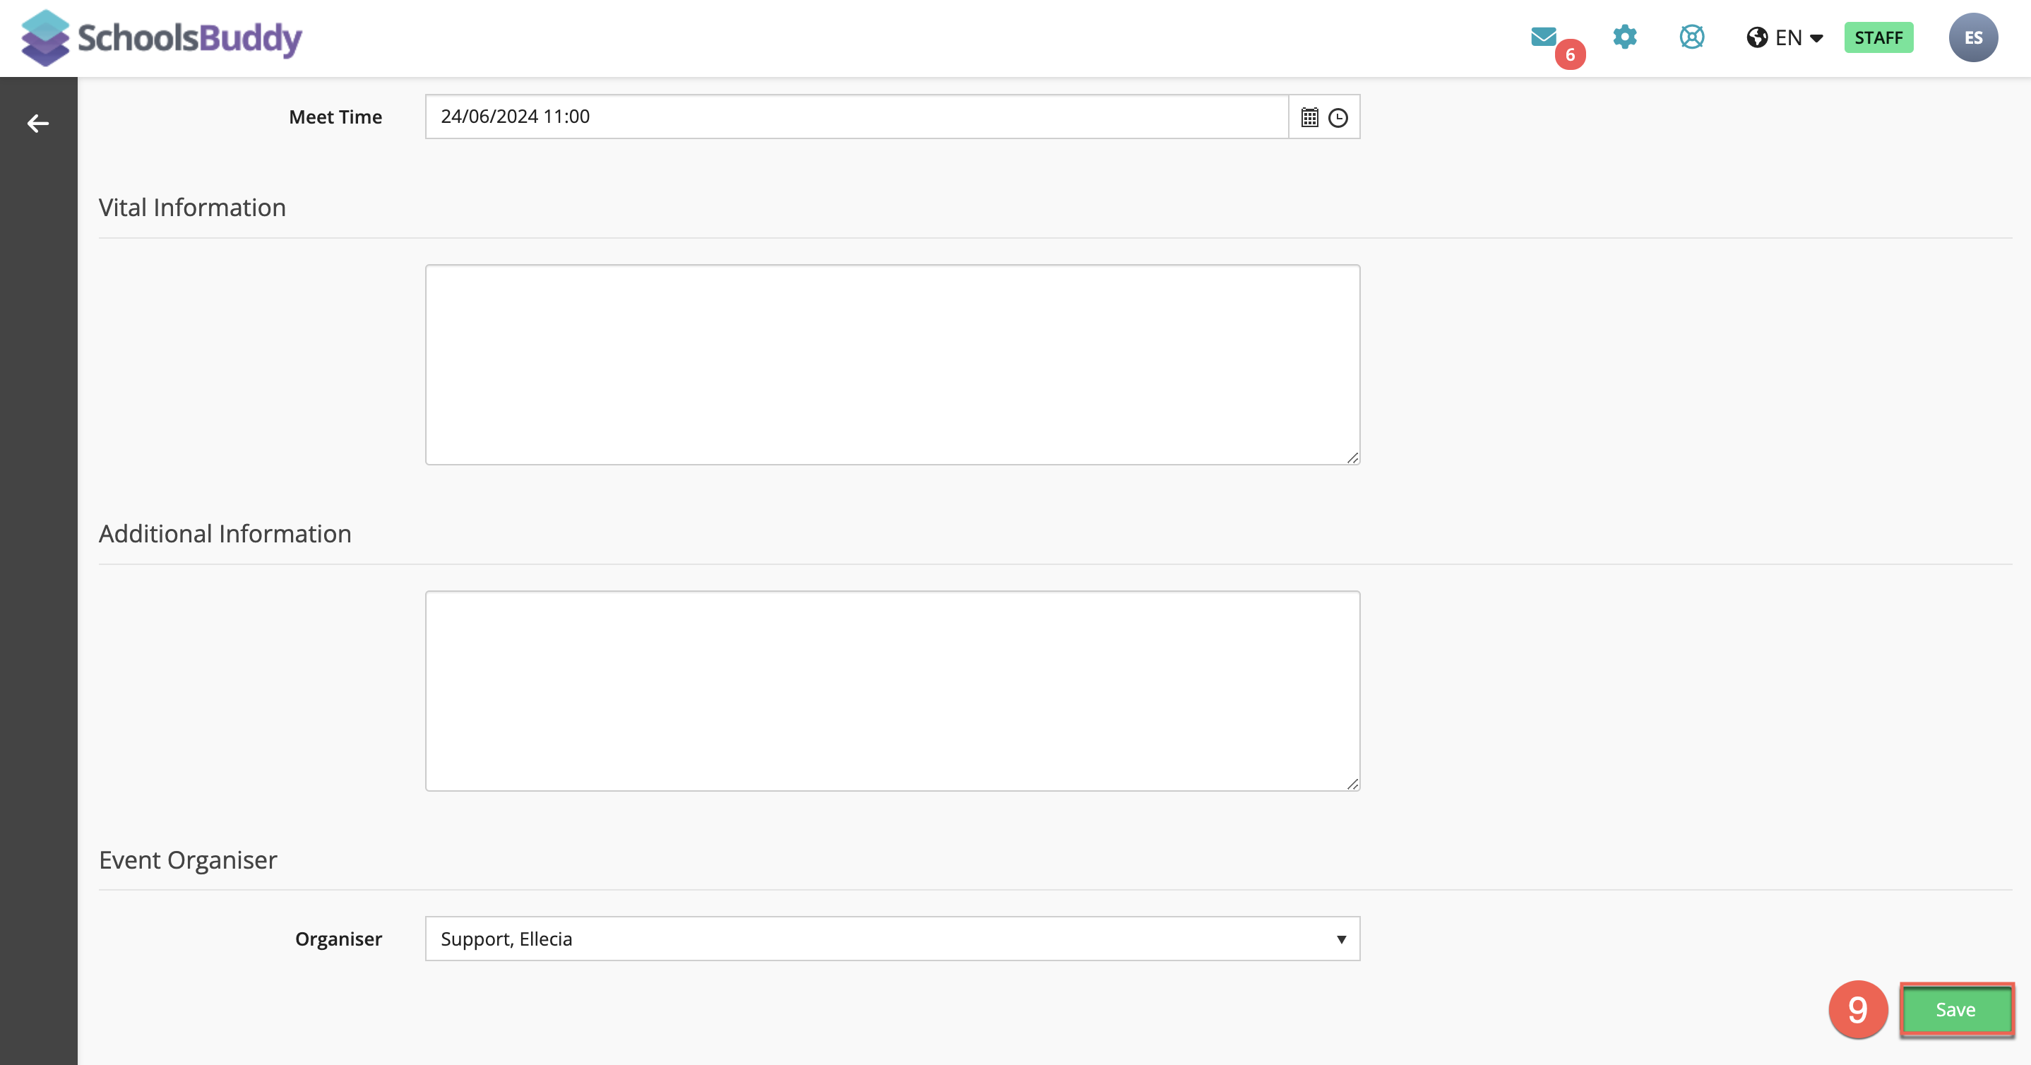The image size is (2031, 1065).
Task: Click the SchoolsBuddy logo
Action: [x=162, y=38]
